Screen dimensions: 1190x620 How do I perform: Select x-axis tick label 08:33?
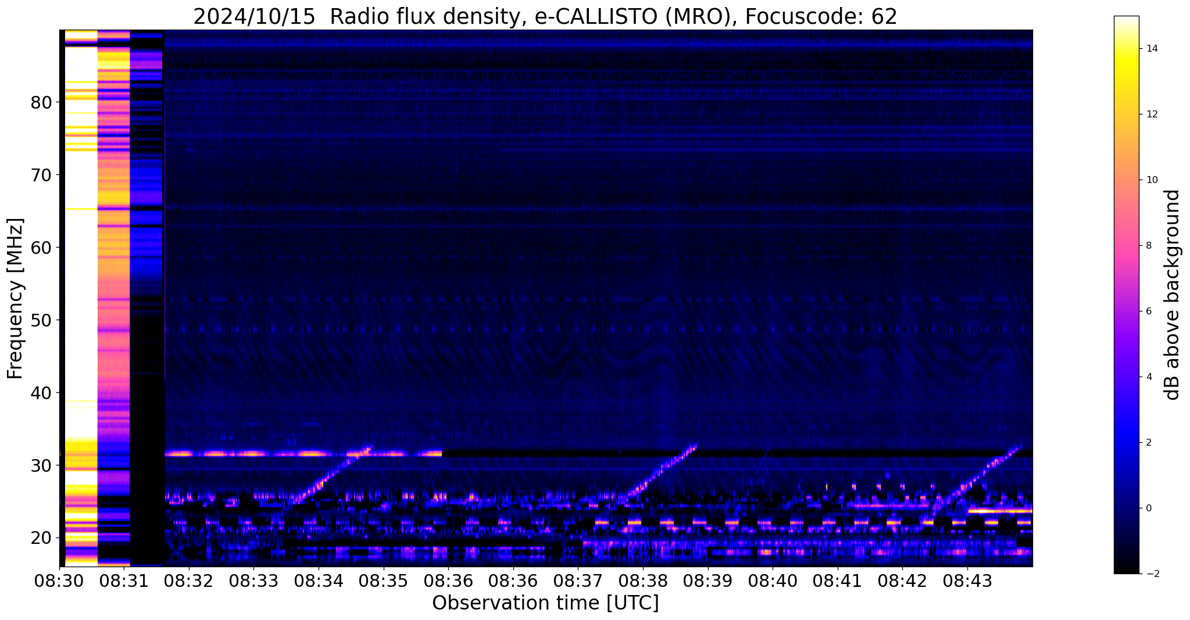(253, 581)
